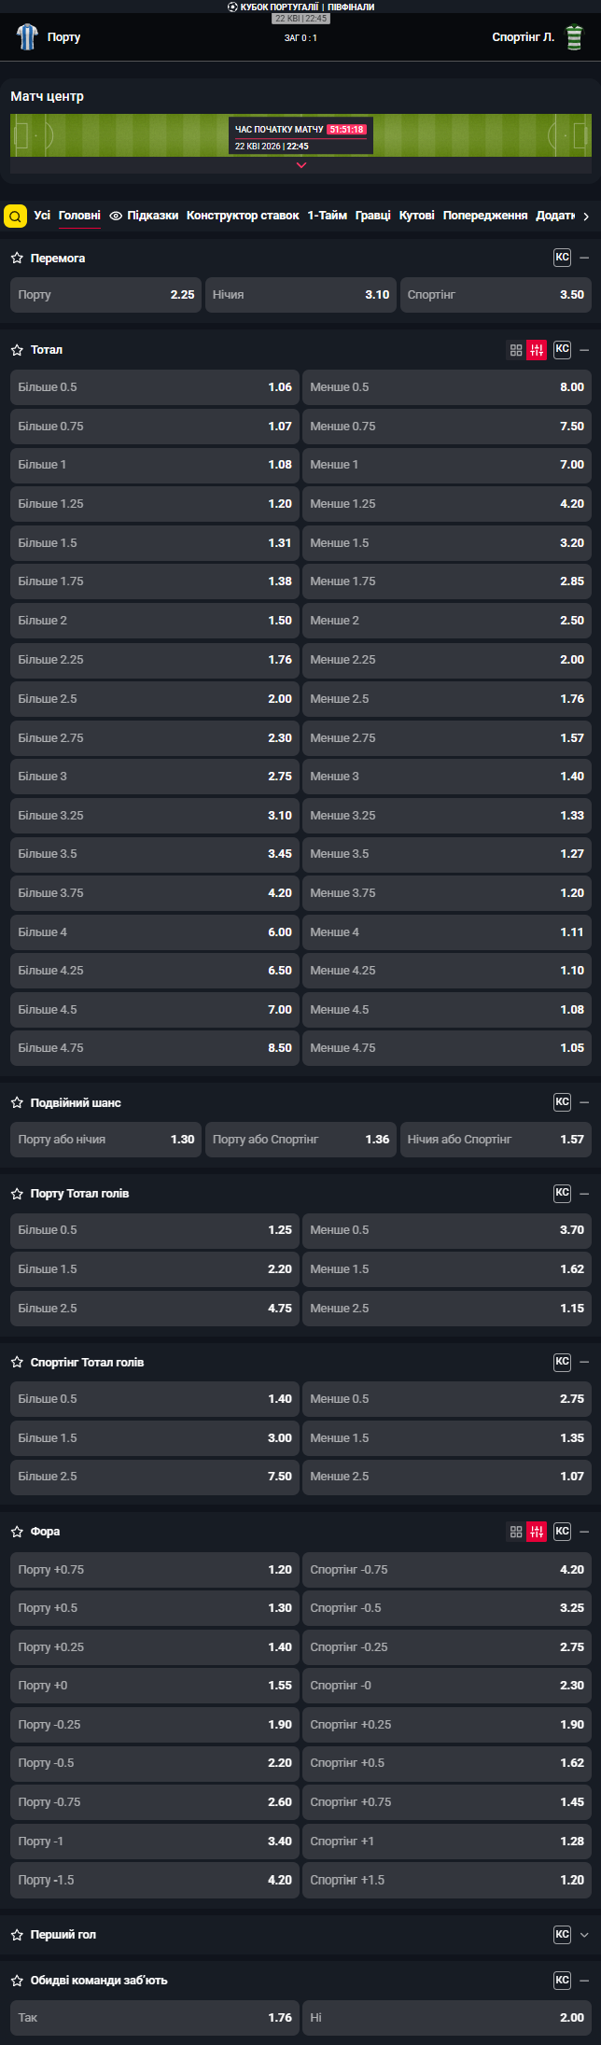The image size is (601, 2045).
Task: Collapse the Тотал section
Action: coord(584,350)
